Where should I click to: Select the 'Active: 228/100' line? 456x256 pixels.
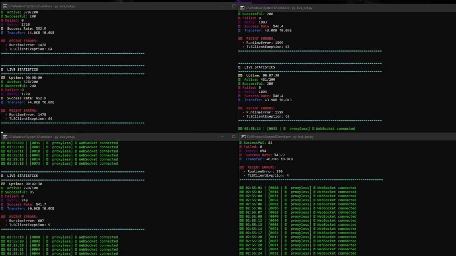[20, 188]
